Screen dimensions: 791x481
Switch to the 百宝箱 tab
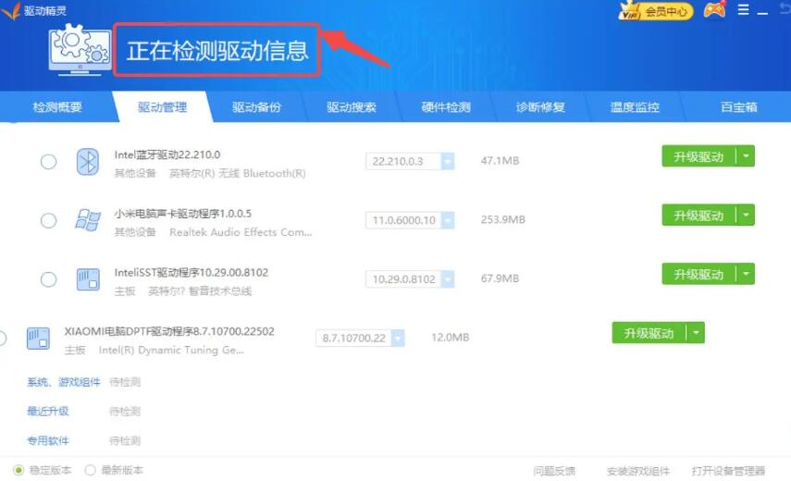point(739,107)
